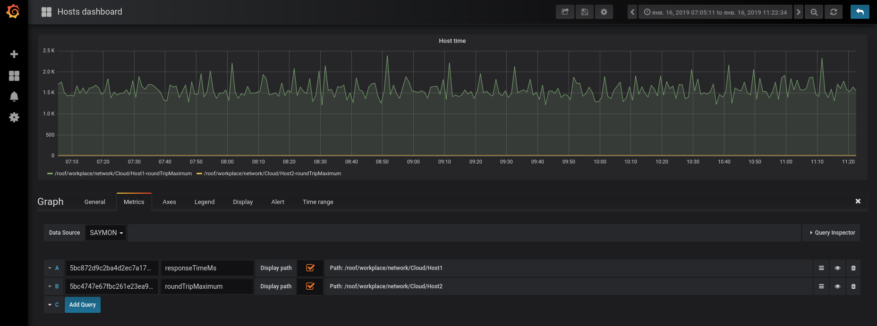Toggle Host2-roundTripMaximum legend series
877x326 pixels.
(272, 173)
